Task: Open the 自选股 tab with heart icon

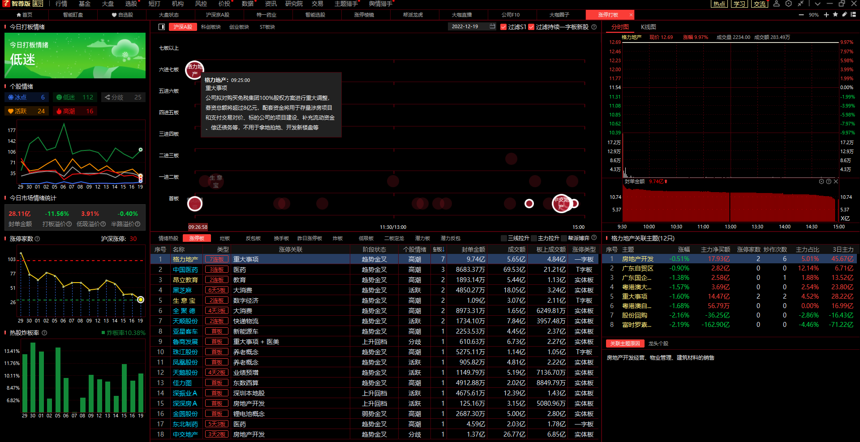Action: 122,15
